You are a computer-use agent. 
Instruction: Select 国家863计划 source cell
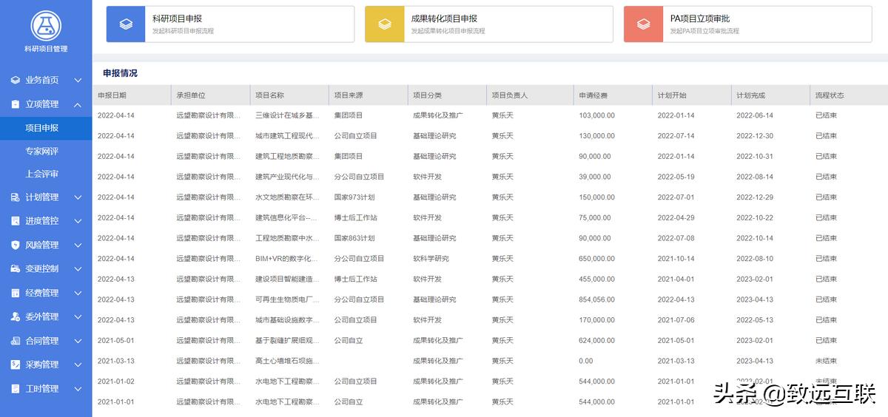pos(354,238)
